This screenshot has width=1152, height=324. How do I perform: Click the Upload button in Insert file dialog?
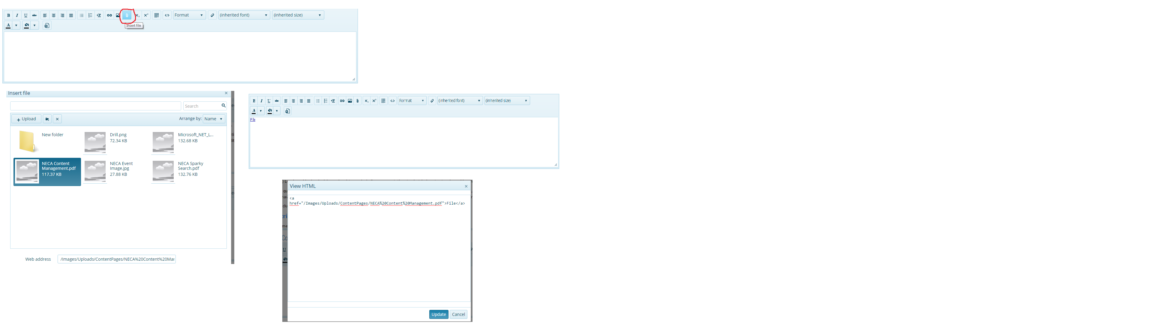point(26,119)
